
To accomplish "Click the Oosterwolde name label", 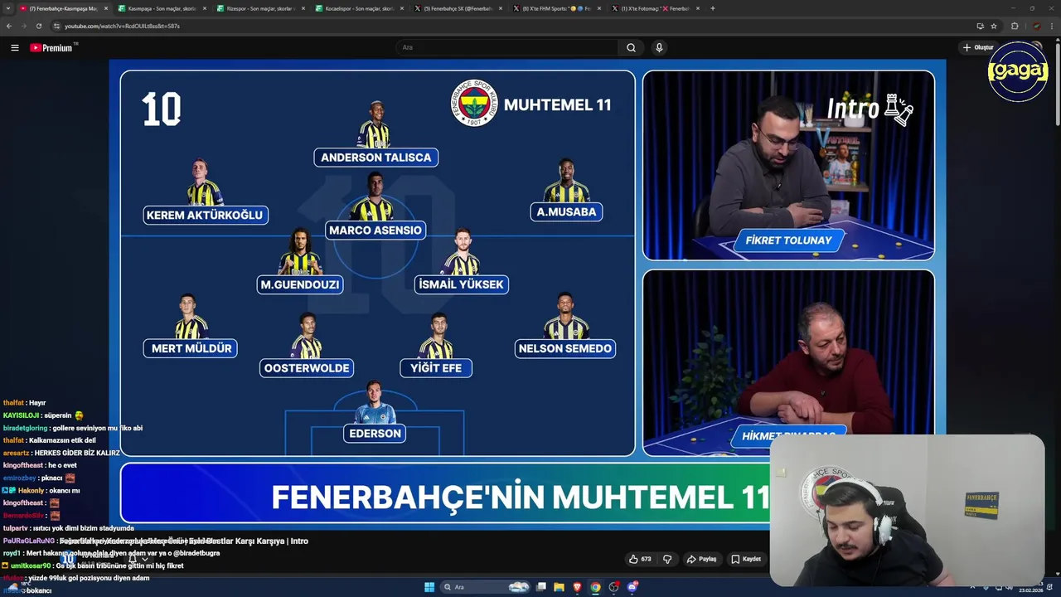I will [x=307, y=367].
